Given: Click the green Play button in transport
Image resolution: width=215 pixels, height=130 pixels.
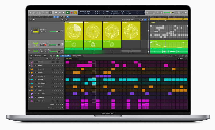Looking at the screenshot, I should pyautogui.click(x=67, y=13).
